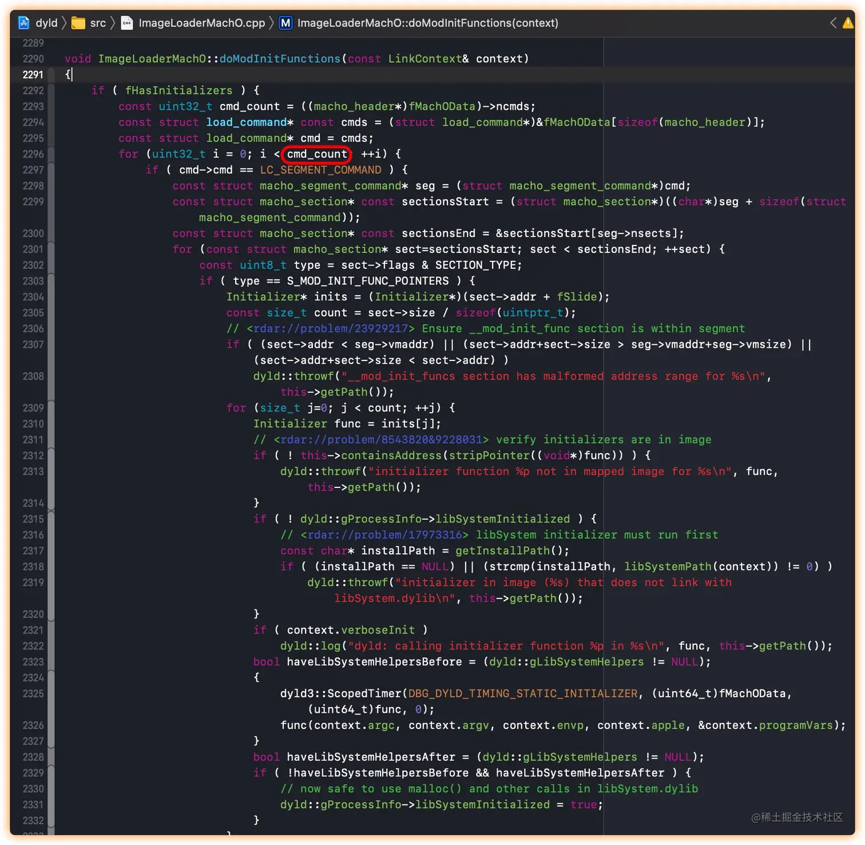The height and width of the screenshot is (845, 865).
Task: Click line number 2308 in the gutter
Action: [33, 376]
